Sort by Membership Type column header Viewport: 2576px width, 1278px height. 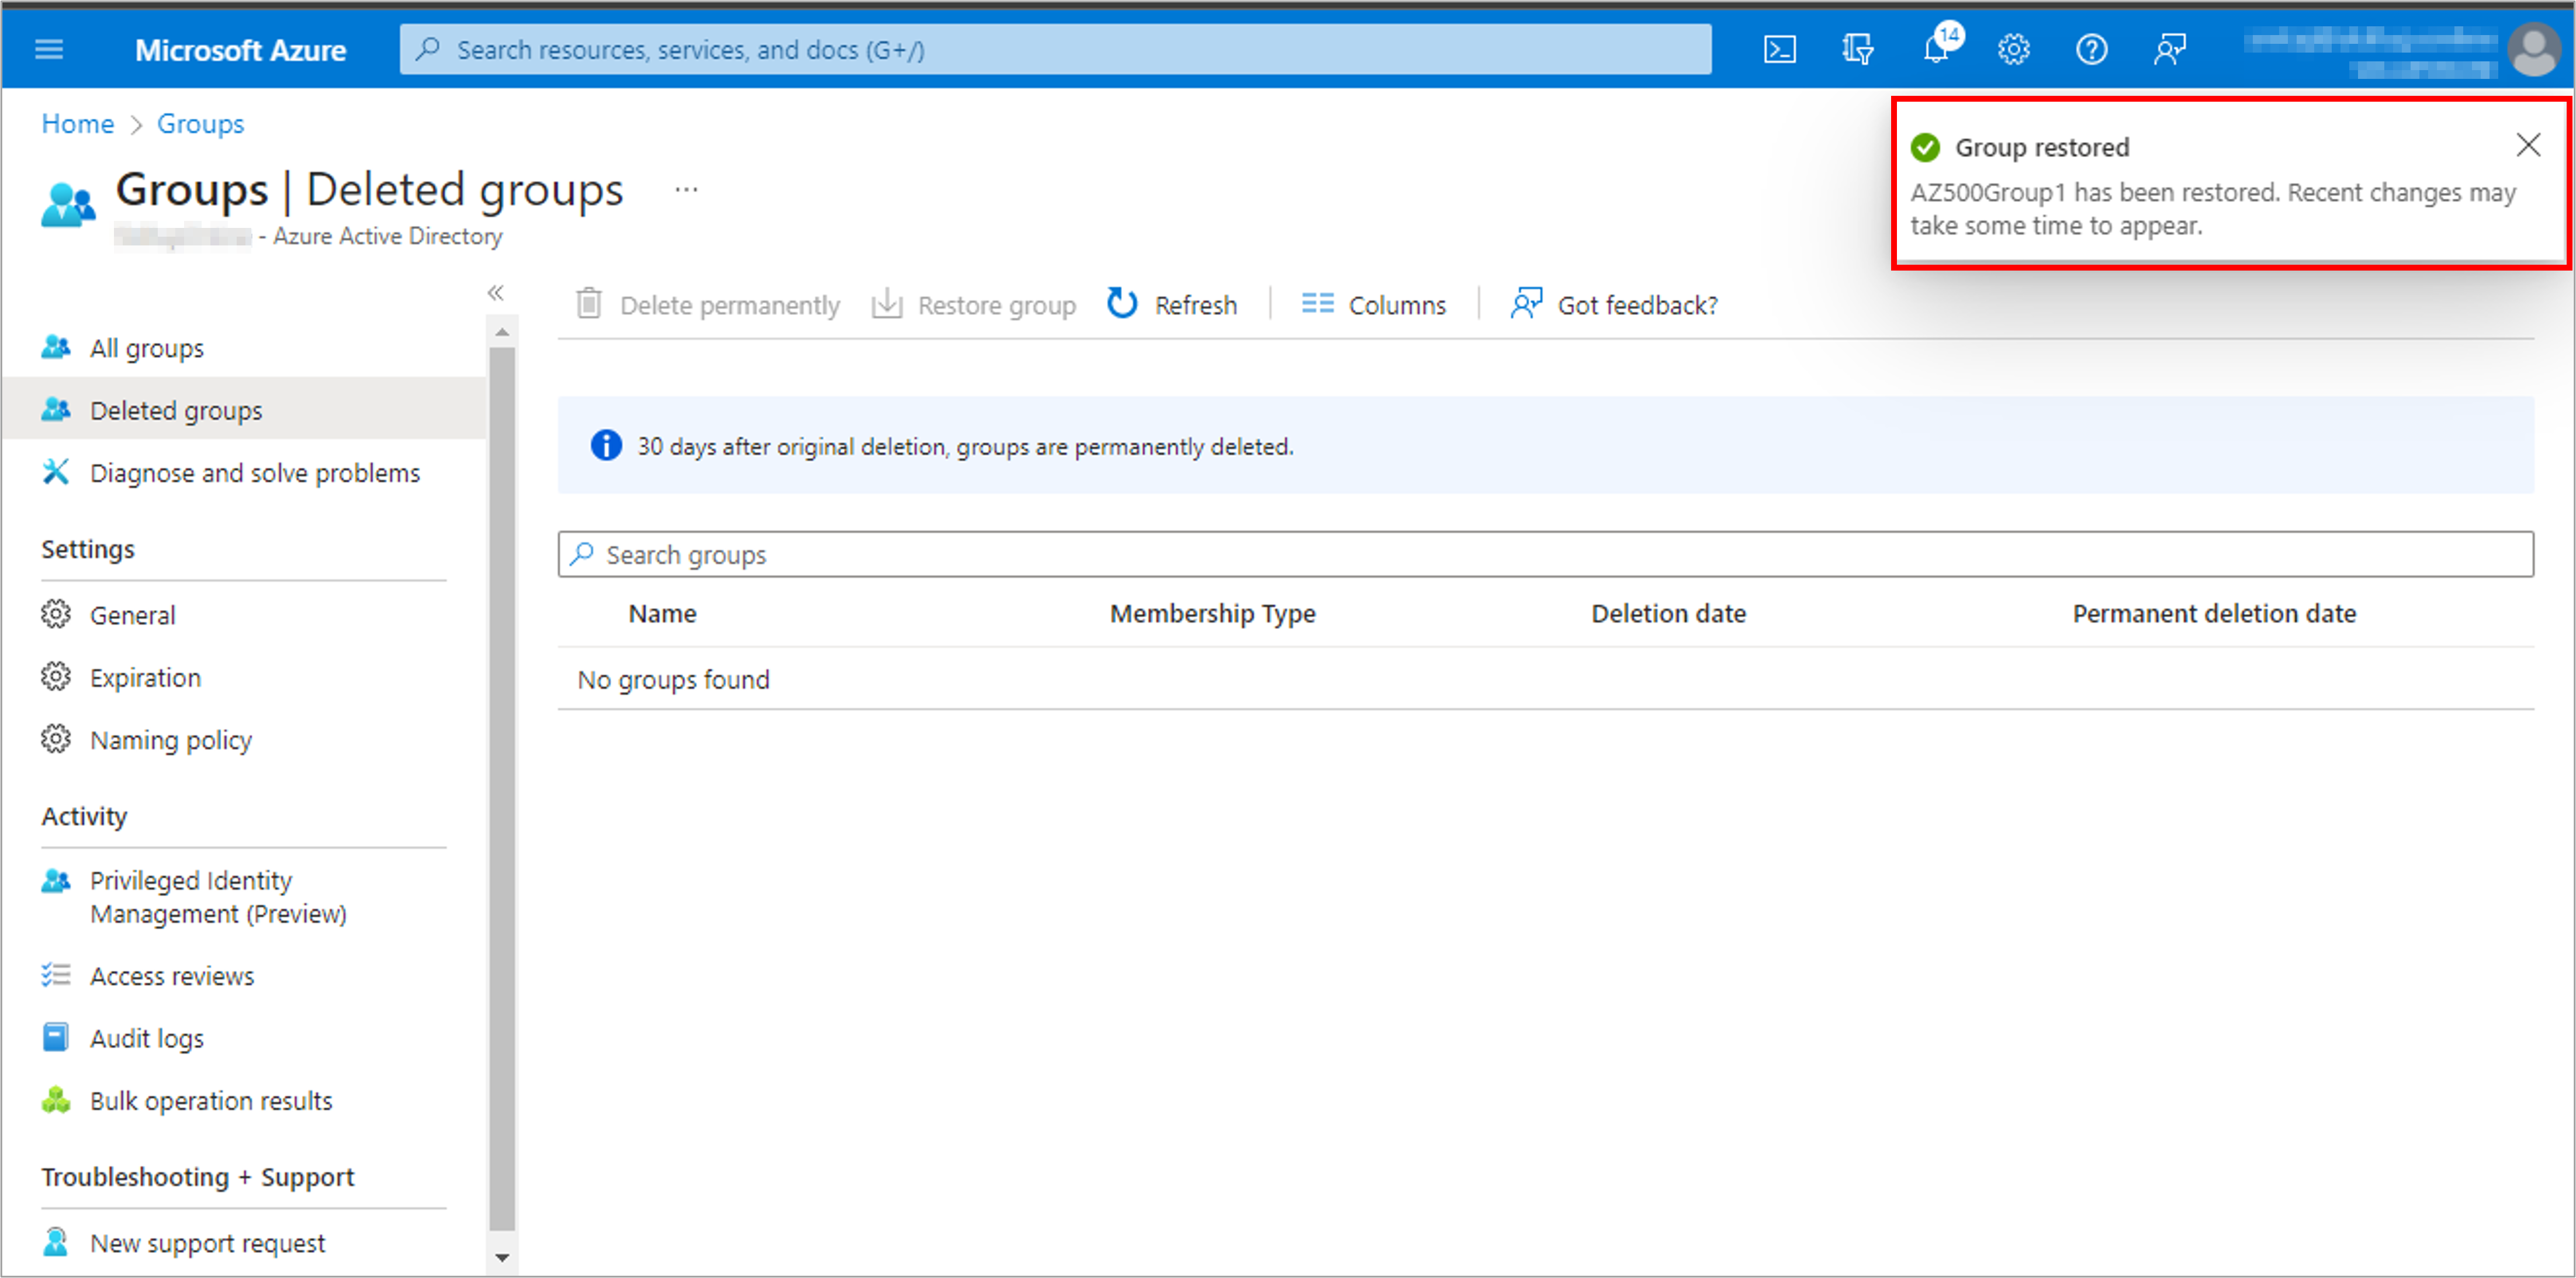[x=1212, y=613]
